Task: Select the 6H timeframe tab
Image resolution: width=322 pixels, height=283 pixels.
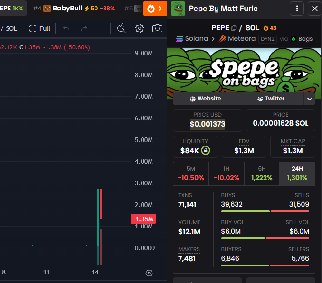Action: click(x=262, y=173)
